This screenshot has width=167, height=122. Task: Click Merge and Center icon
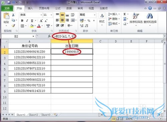click(73, 20)
